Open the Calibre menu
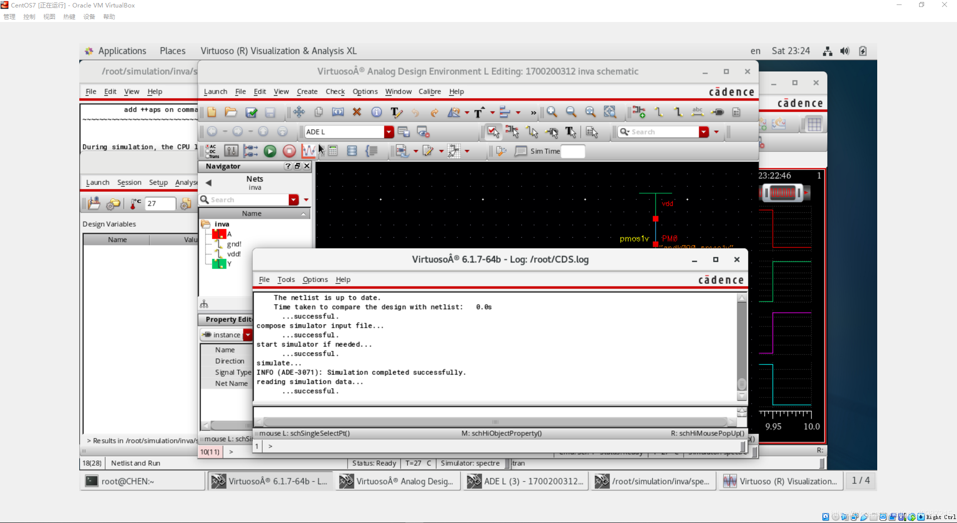The image size is (957, 523). coord(429,92)
